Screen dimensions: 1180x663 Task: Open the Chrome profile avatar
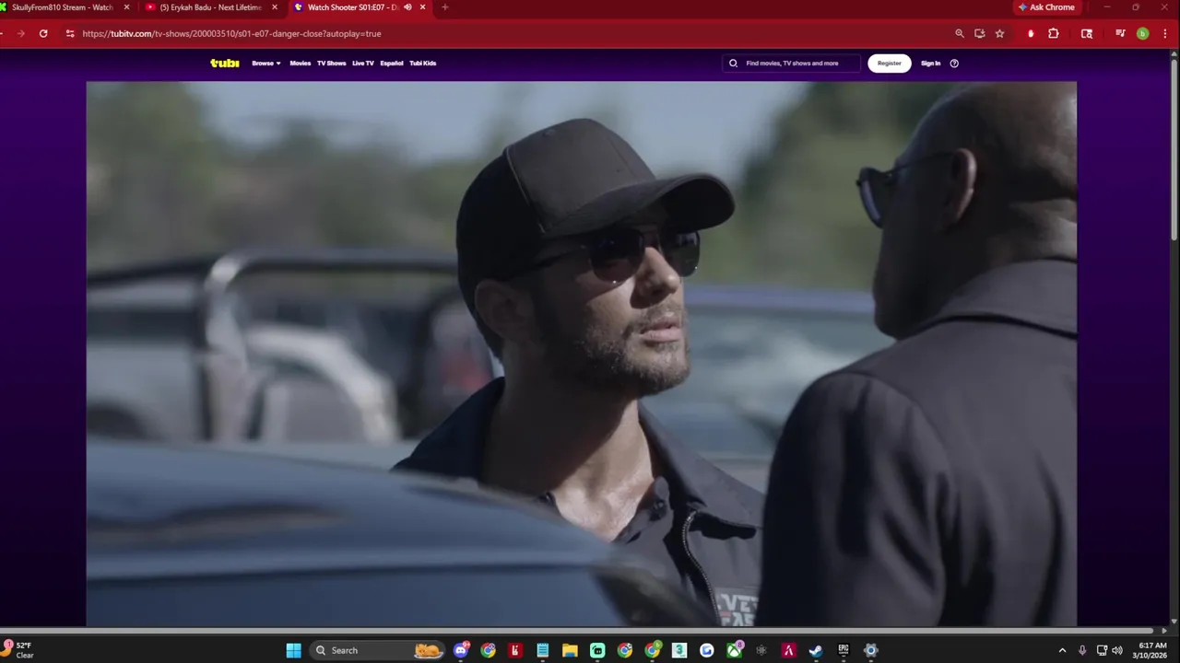[x=1143, y=33]
